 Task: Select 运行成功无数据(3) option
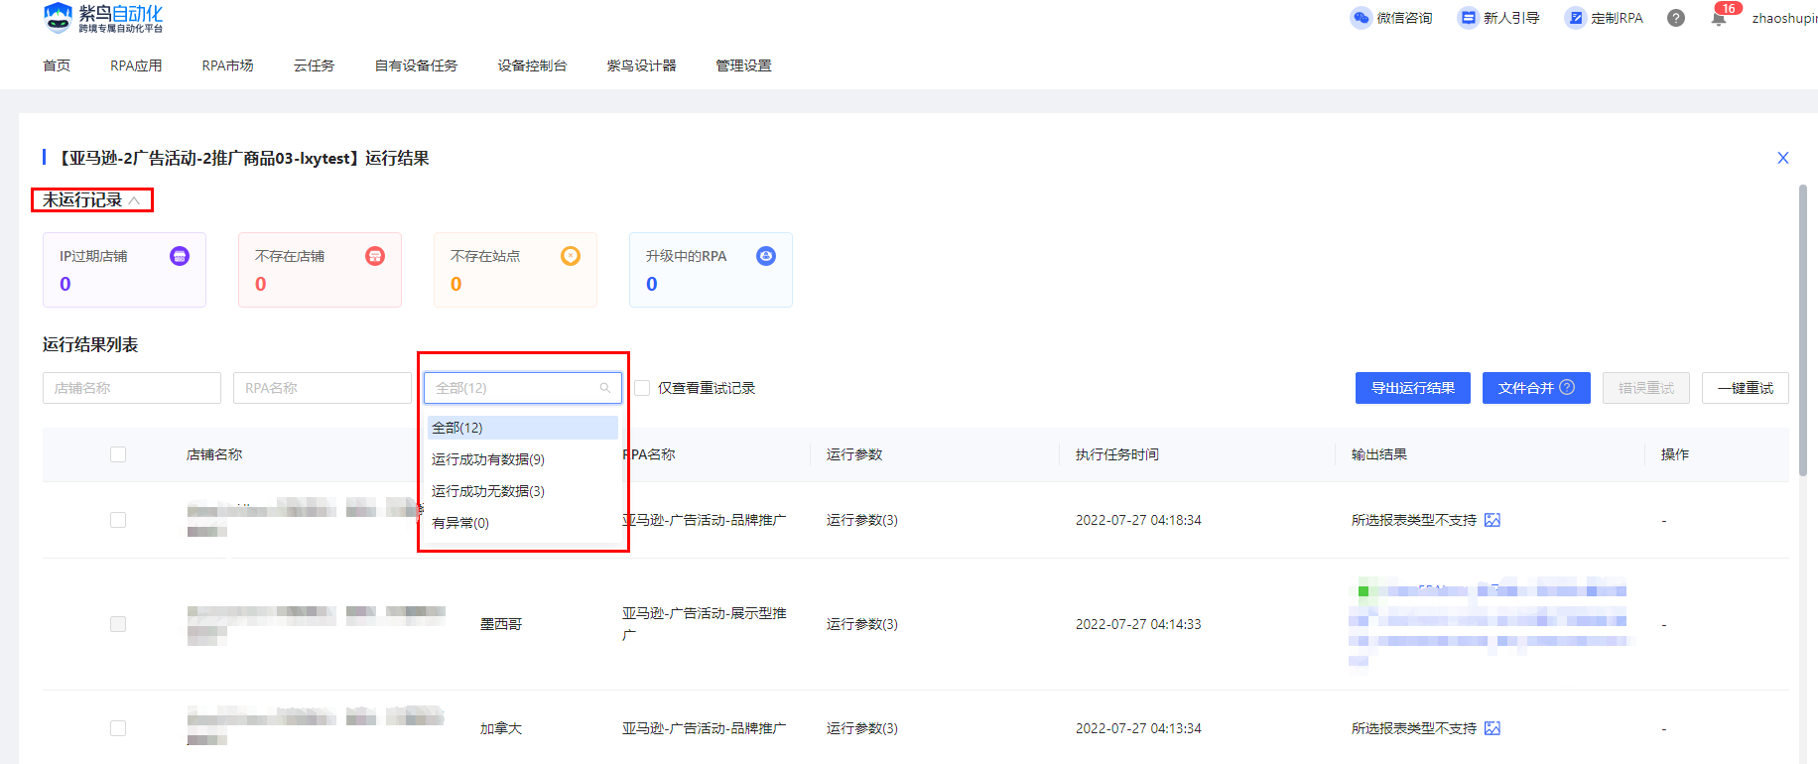[x=523, y=491]
